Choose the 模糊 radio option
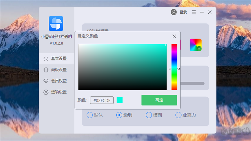Viewport: 251px width, 141px height. point(149,115)
